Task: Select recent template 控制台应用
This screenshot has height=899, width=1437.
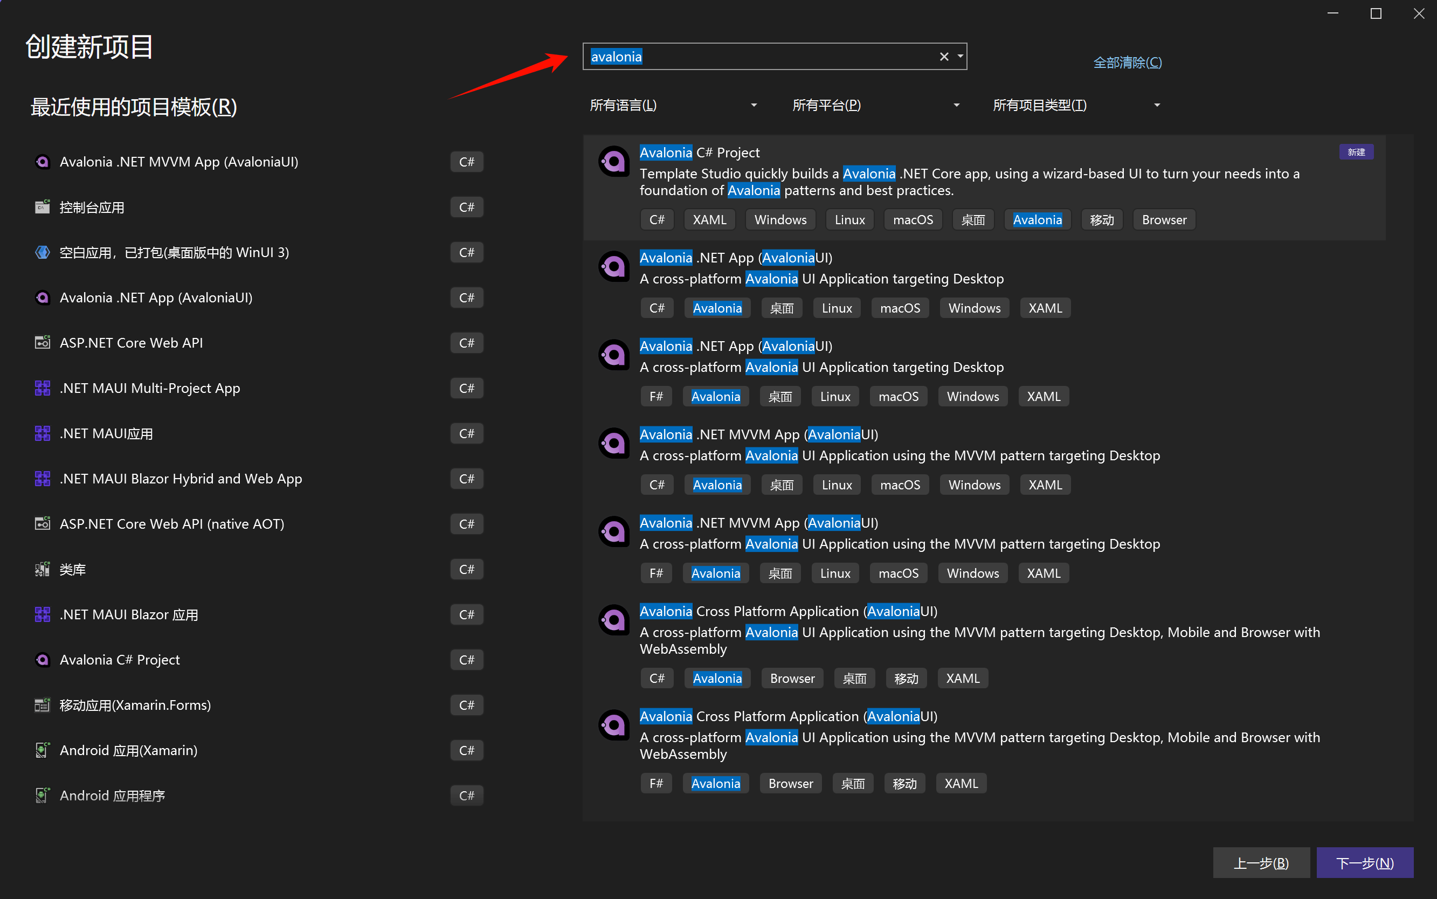Action: click(x=259, y=207)
